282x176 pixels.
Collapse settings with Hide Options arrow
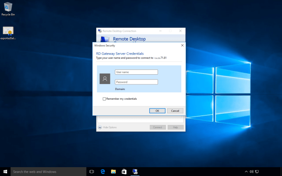point(100,127)
